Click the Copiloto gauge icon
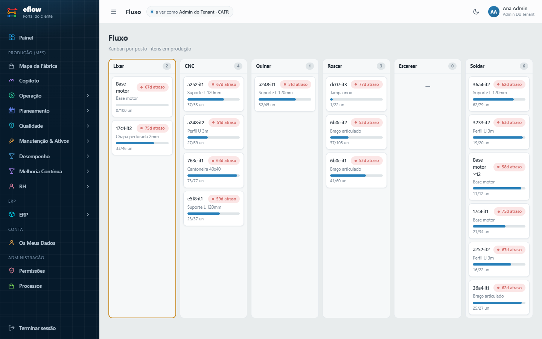The width and height of the screenshot is (542, 339). [12, 81]
